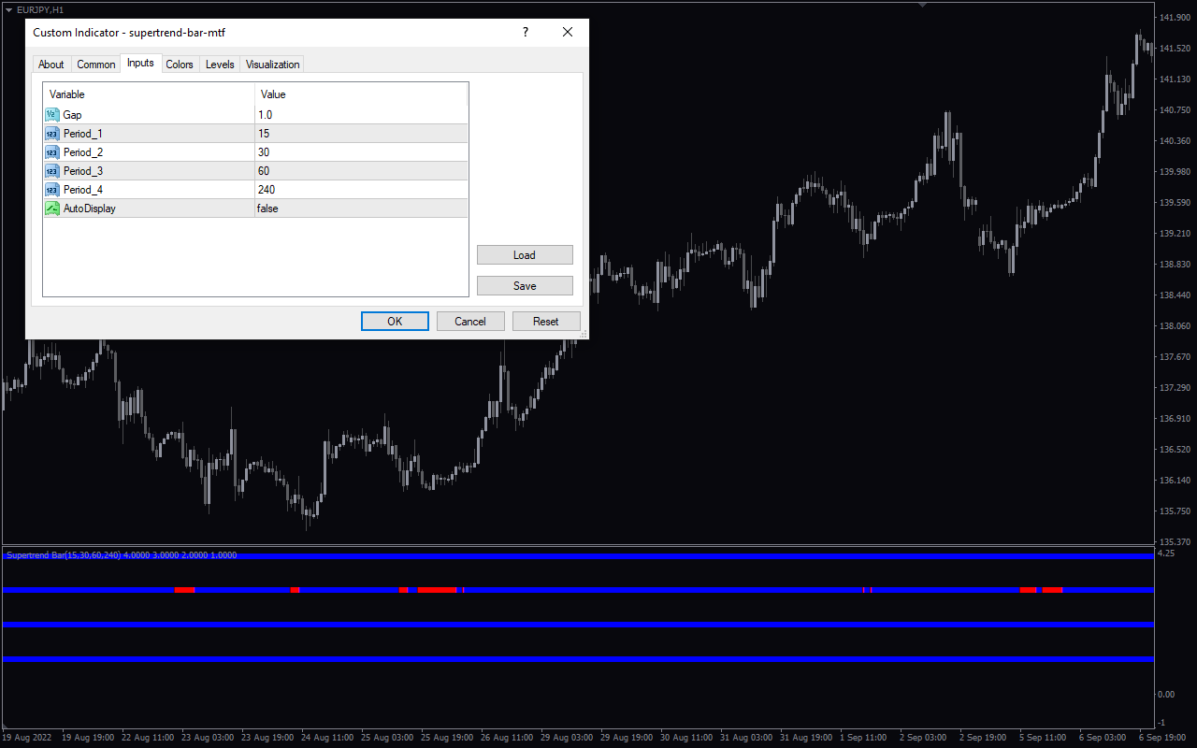Select the Gap variable name
This screenshot has width=1197, height=748.
[x=72, y=115]
